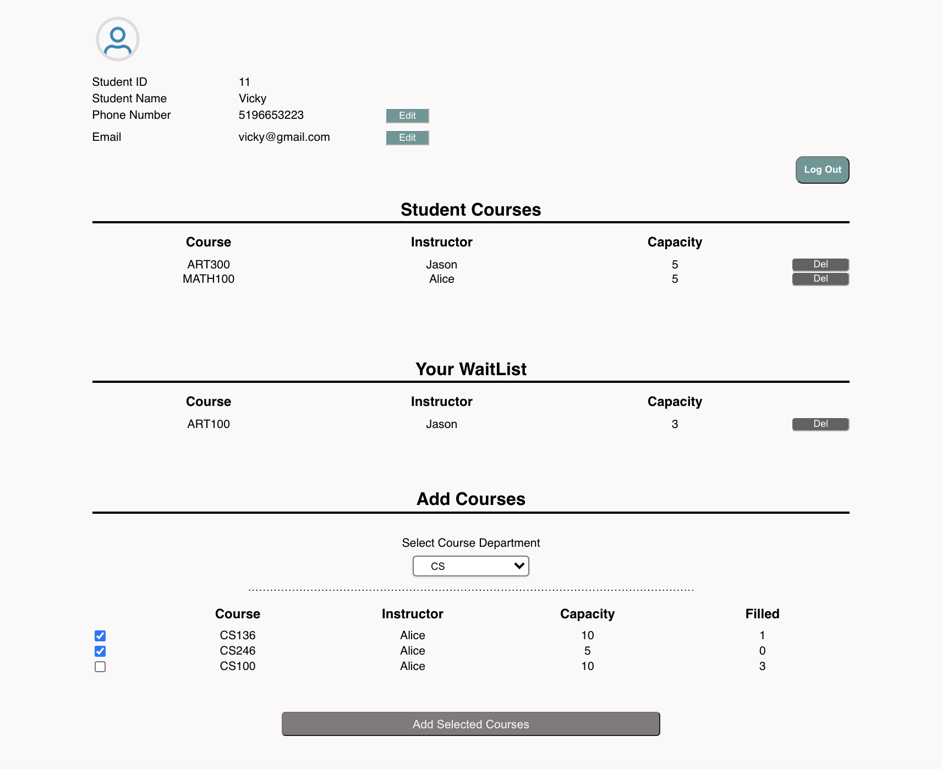Click the Add Courses heading
The height and width of the screenshot is (769, 942).
[471, 499]
